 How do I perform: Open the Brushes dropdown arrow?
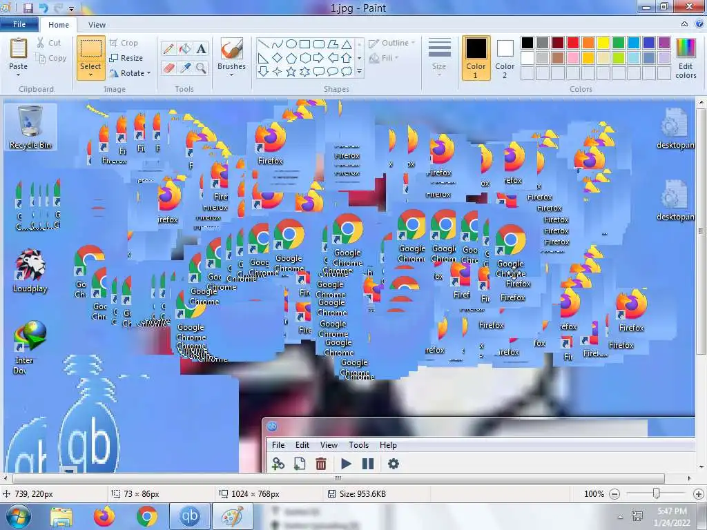(x=232, y=75)
